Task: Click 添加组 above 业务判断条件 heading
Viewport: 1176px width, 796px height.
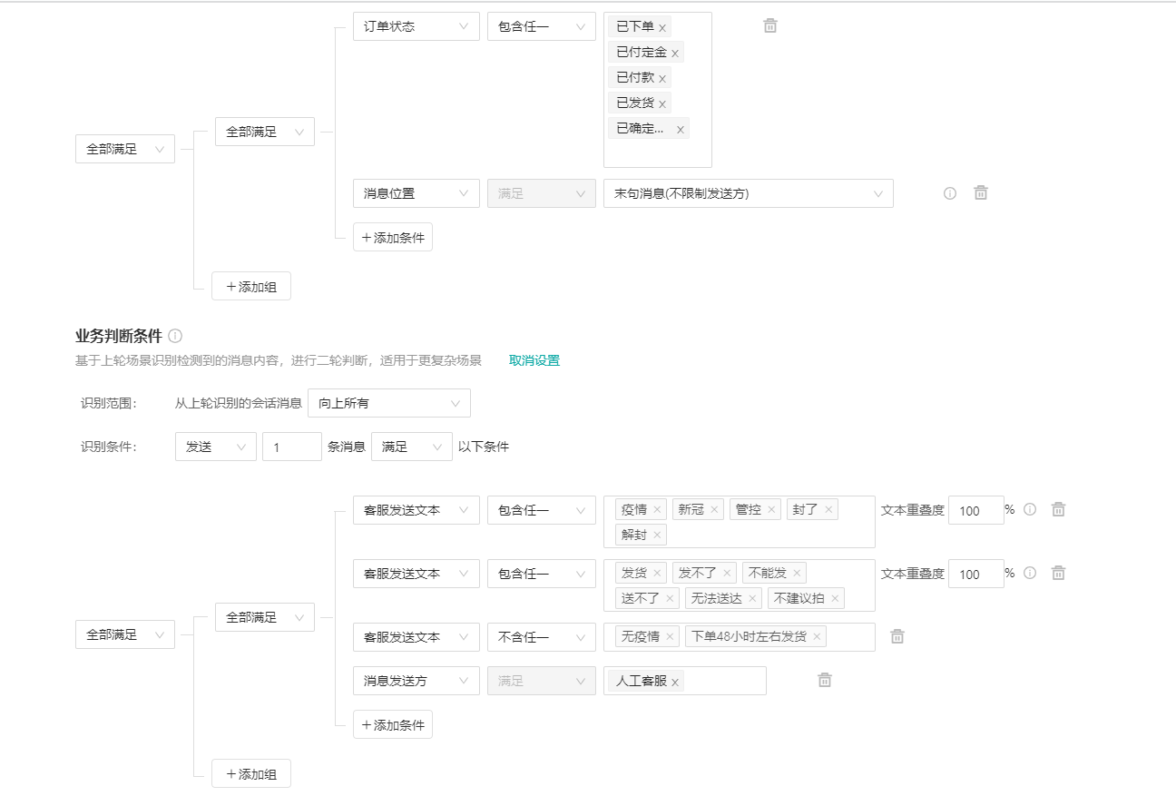Action: 251,286
